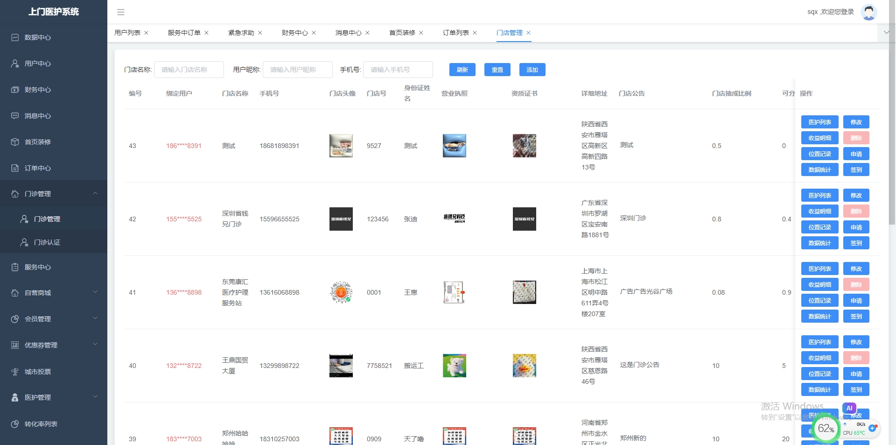Close the 紧急求助 tab
This screenshot has height=445, width=896.
pyautogui.click(x=260, y=33)
